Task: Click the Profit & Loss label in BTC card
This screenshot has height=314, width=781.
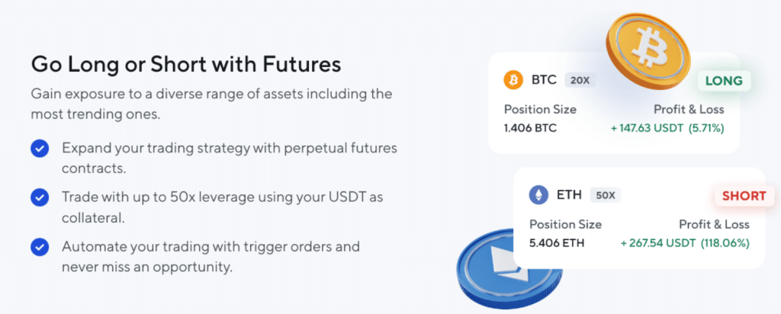Action: (x=689, y=109)
